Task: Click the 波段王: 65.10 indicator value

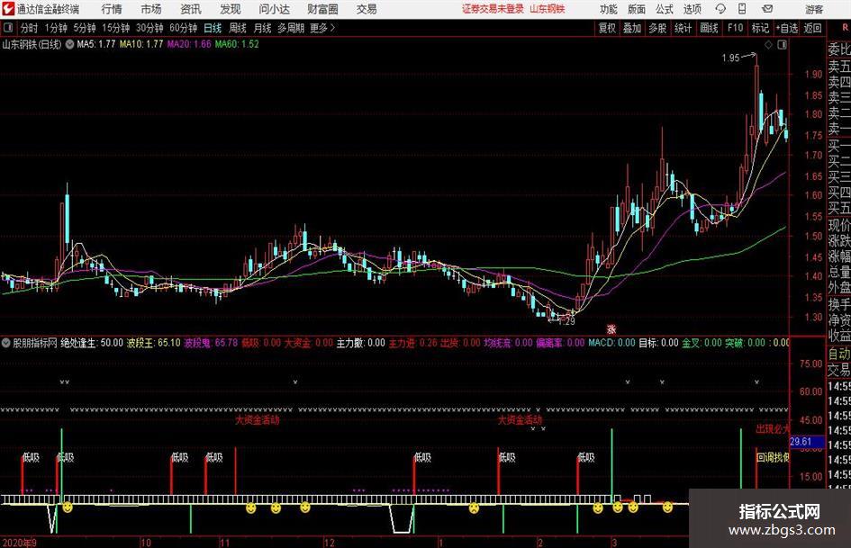Action: [154, 343]
